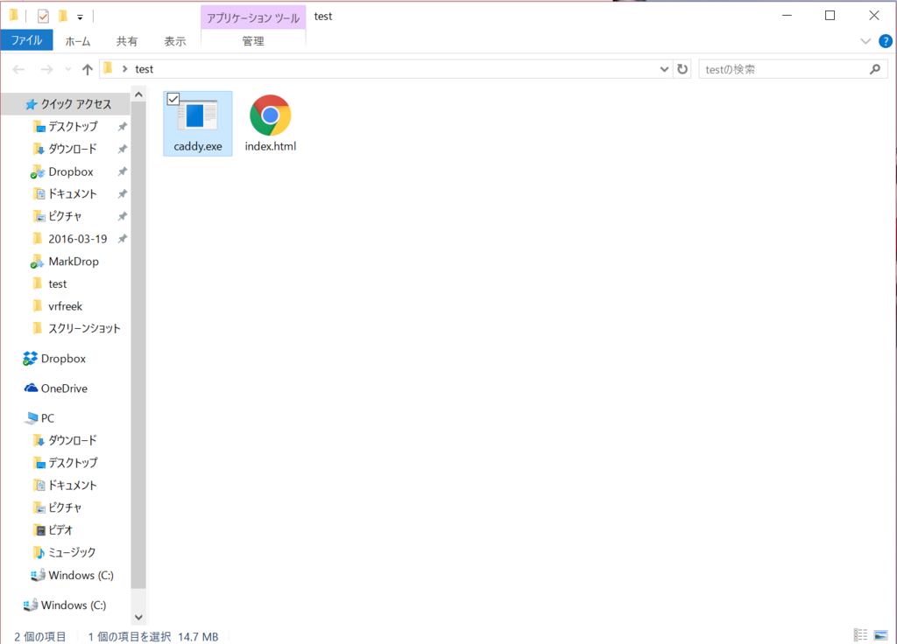Go back with the back arrow
The height and width of the screenshot is (644, 897).
(x=19, y=70)
